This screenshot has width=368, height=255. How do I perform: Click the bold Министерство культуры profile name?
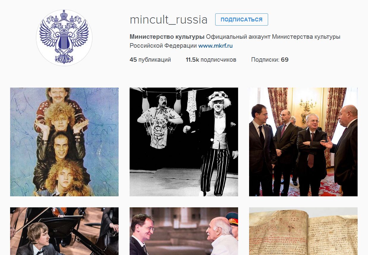pyautogui.click(x=167, y=37)
